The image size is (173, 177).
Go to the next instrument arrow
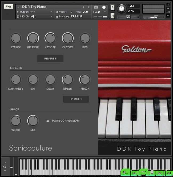tap(88, 7)
